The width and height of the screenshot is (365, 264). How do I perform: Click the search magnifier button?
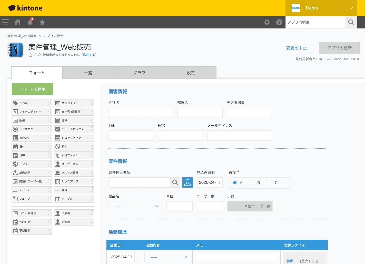(x=351, y=22)
